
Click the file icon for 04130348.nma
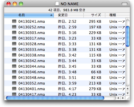14,77
